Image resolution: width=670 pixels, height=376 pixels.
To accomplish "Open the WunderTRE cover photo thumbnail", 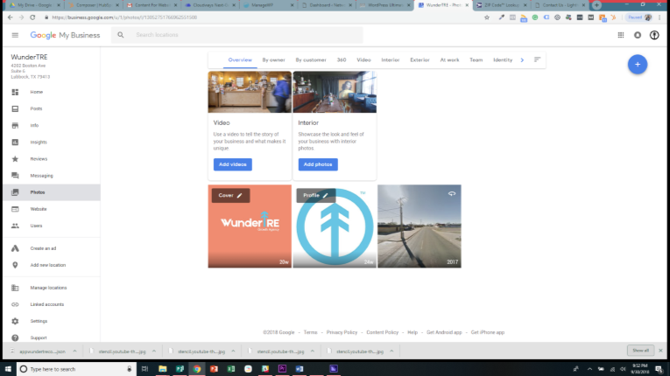I will (x=250, y=226).
